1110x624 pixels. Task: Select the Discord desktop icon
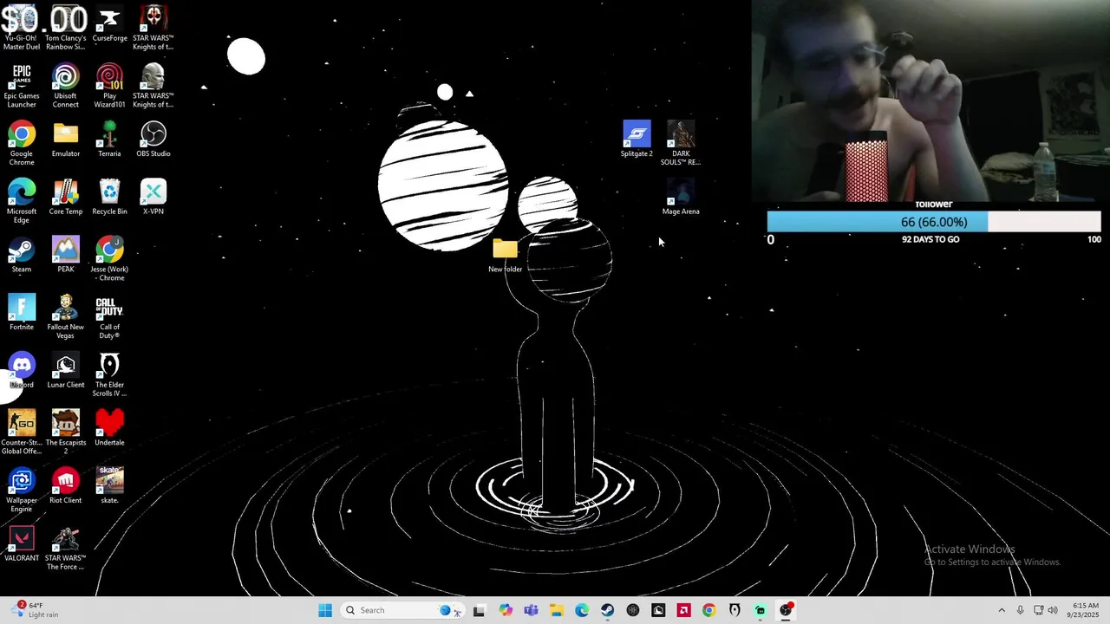[22, 371]
